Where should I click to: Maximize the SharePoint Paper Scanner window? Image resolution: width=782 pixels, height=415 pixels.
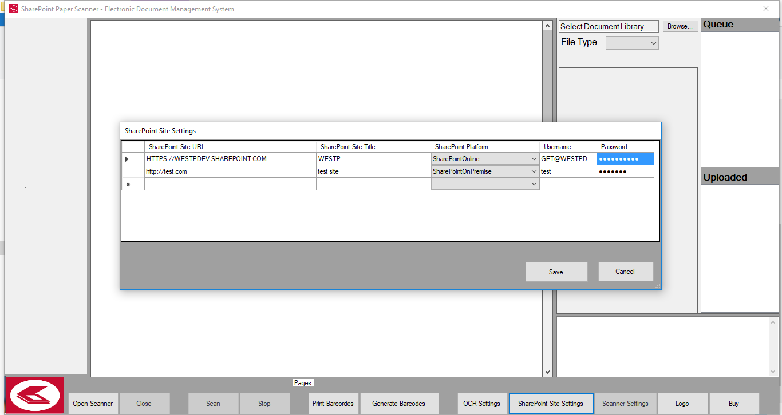pos(740,9)
